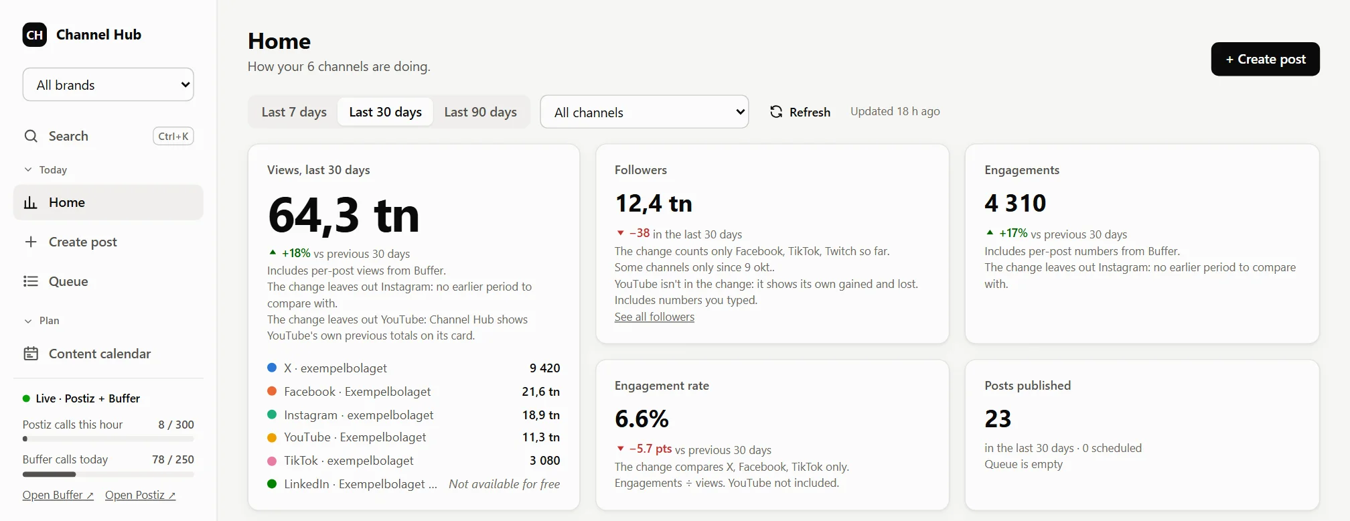Click the 64,3 tn views total
The width and height of the screenshot is (1350, 521).
click(344, 216)
